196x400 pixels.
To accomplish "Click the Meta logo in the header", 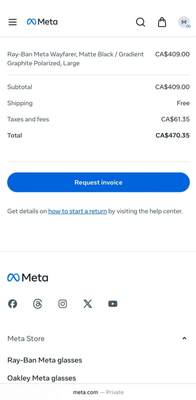I will click(42, 22).
